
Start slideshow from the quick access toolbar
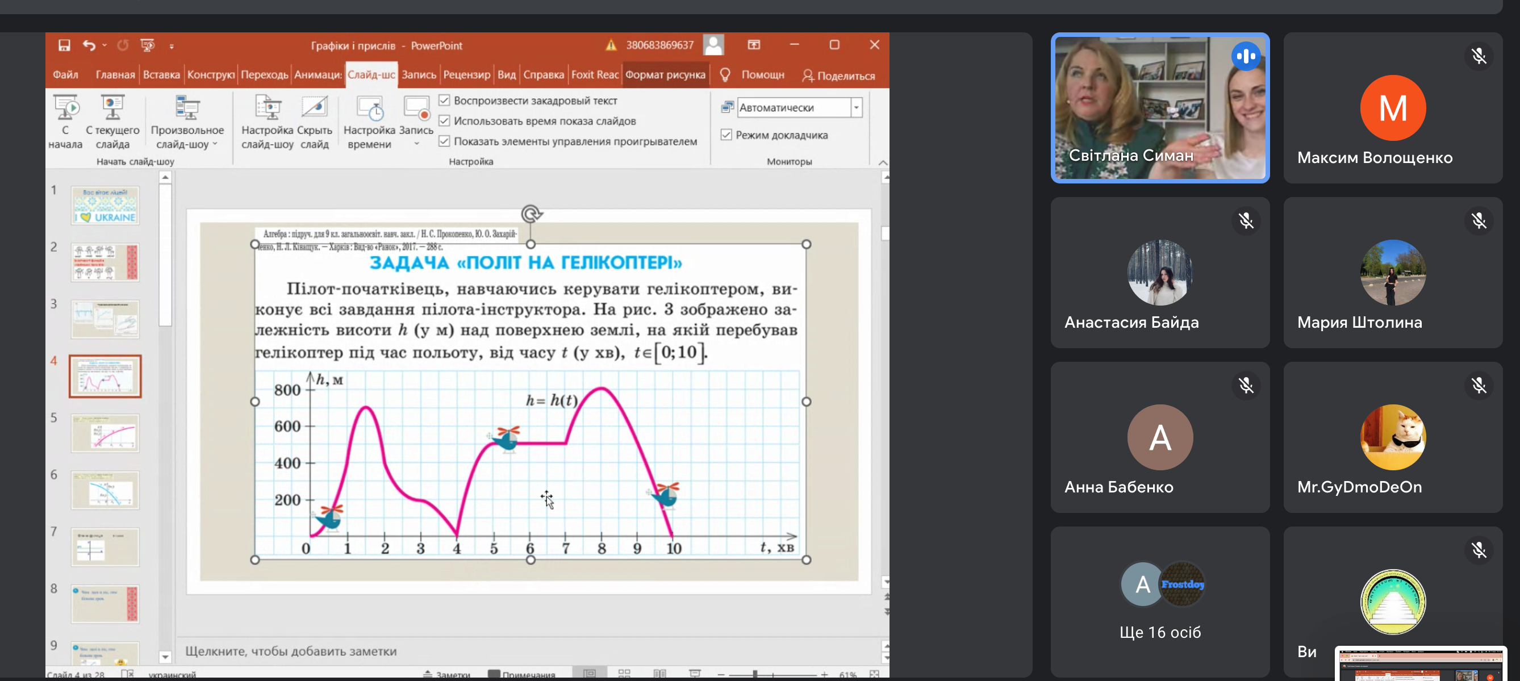point(148,45)
